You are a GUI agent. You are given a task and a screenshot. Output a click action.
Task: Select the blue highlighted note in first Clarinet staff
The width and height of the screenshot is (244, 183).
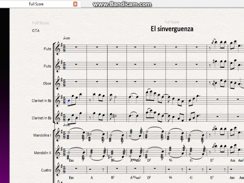69,101
